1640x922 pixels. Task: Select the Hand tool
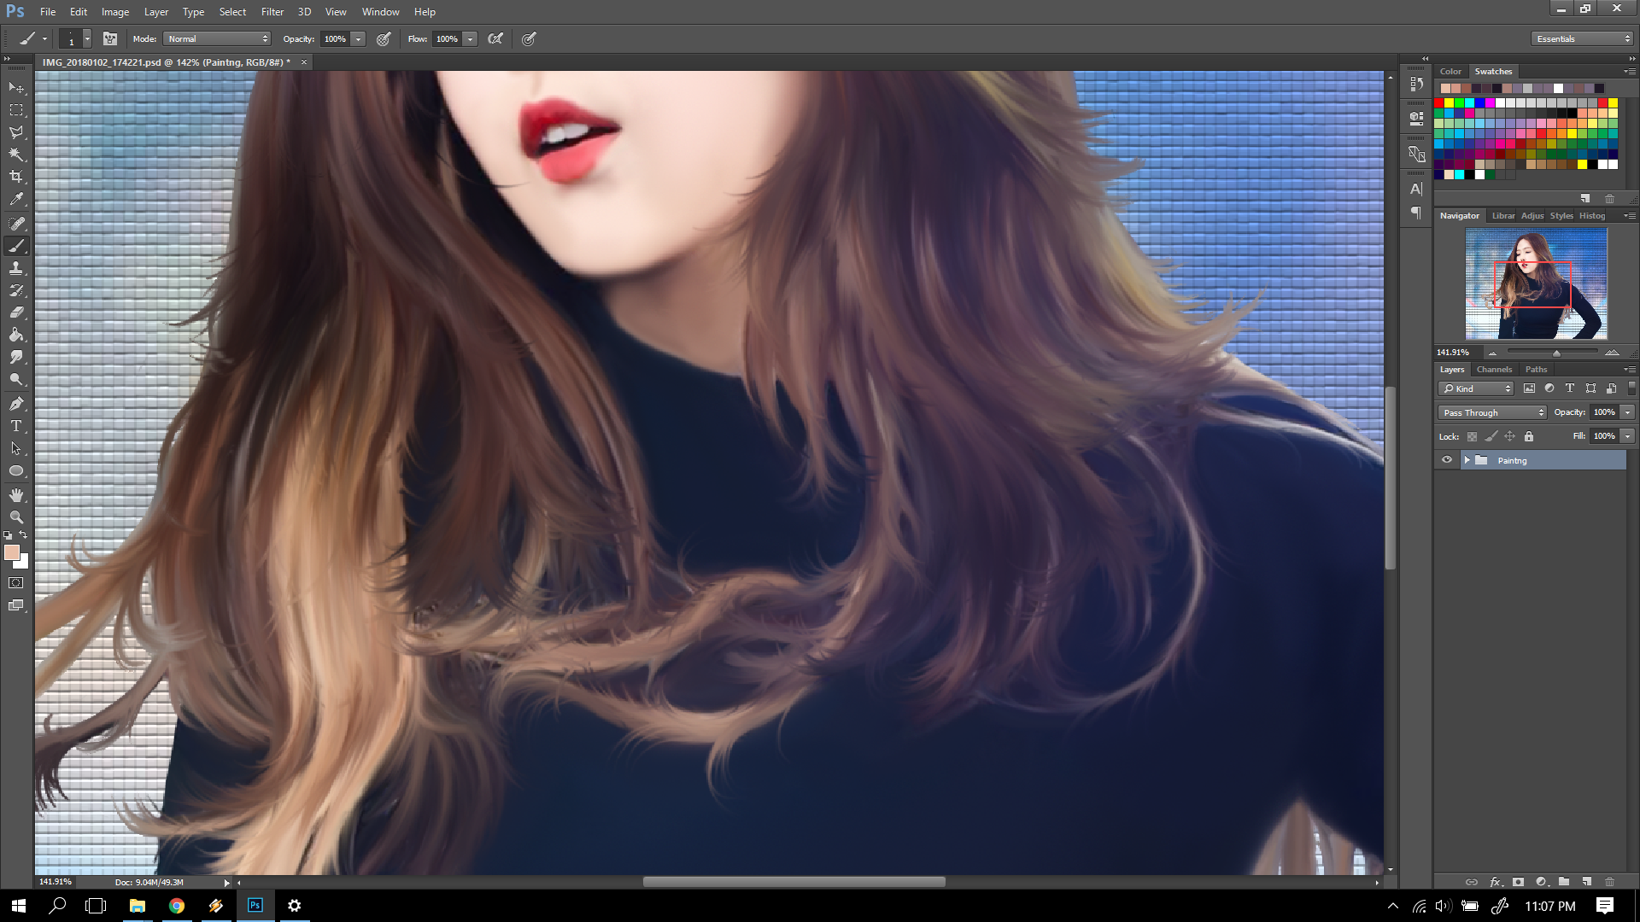click(16, 493)
